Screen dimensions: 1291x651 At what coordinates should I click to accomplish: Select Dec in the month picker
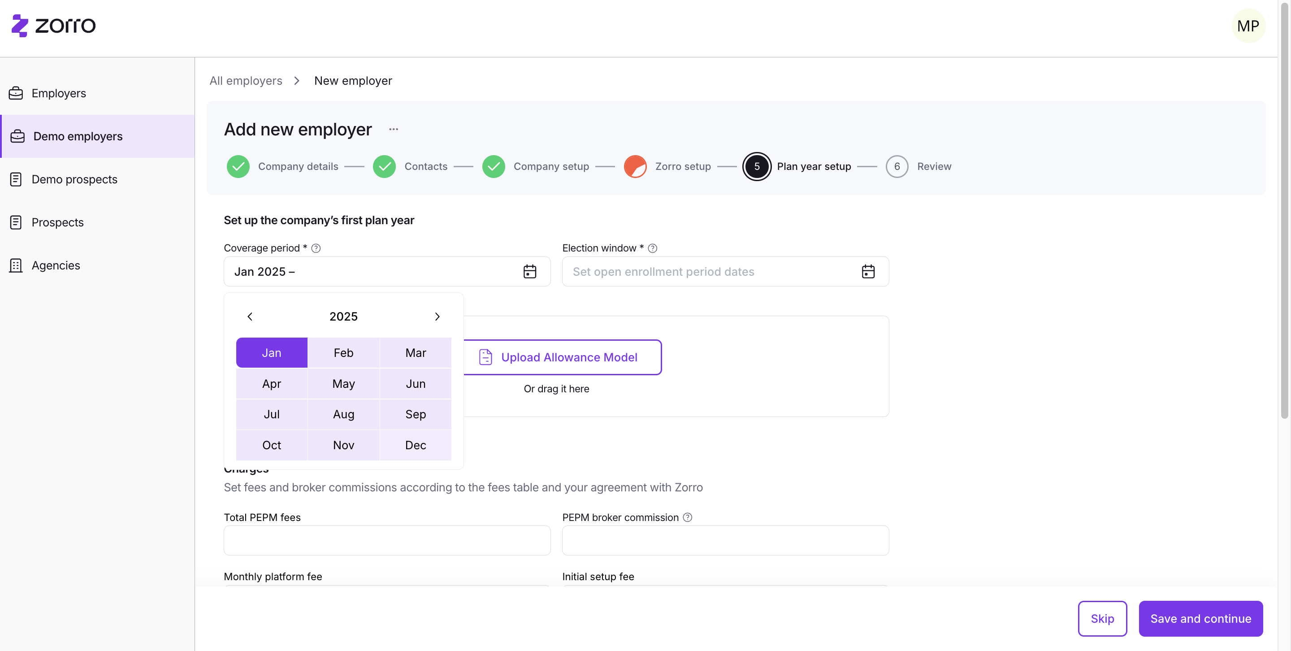point(416,445)
